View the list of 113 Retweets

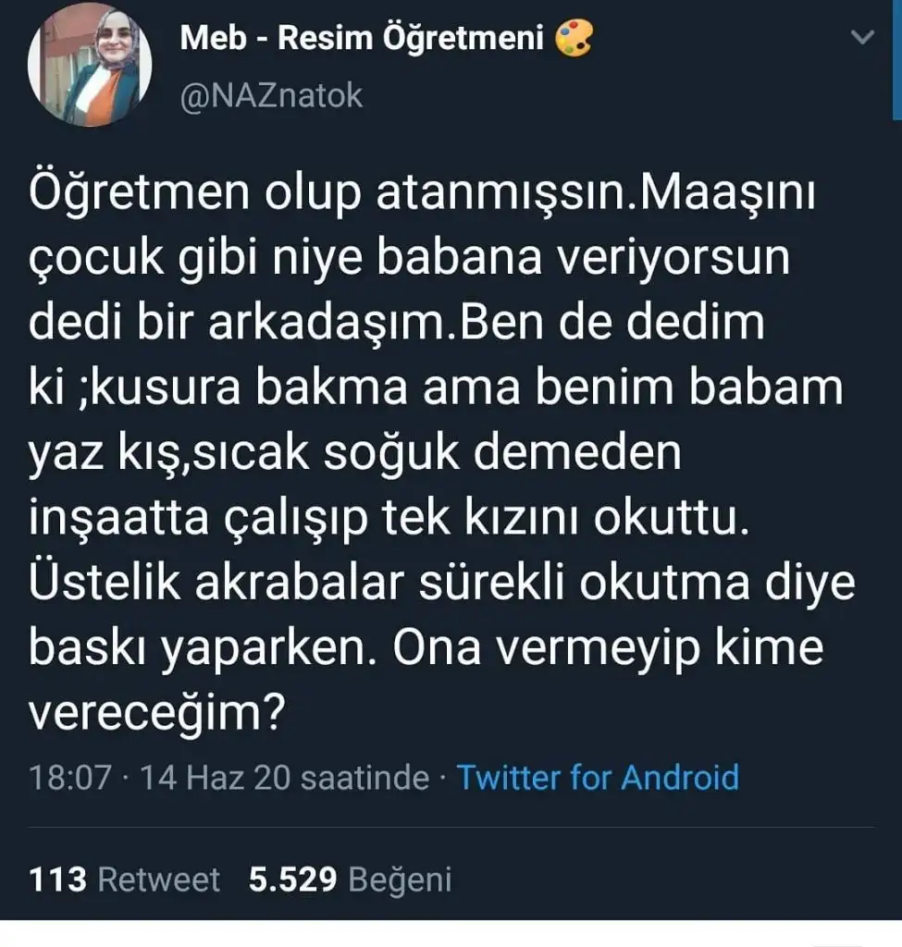[125, 879]
